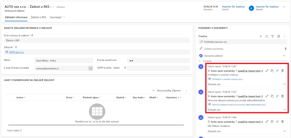Delete the Rámcová nákupní smlouva note
The image size is (291, 138).
coord(282,96)
